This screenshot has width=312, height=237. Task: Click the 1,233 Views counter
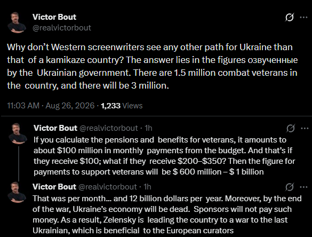pos(122,106)
